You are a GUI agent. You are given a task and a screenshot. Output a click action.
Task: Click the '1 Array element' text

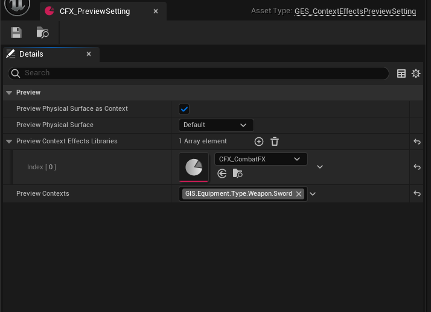coord(203,141)
